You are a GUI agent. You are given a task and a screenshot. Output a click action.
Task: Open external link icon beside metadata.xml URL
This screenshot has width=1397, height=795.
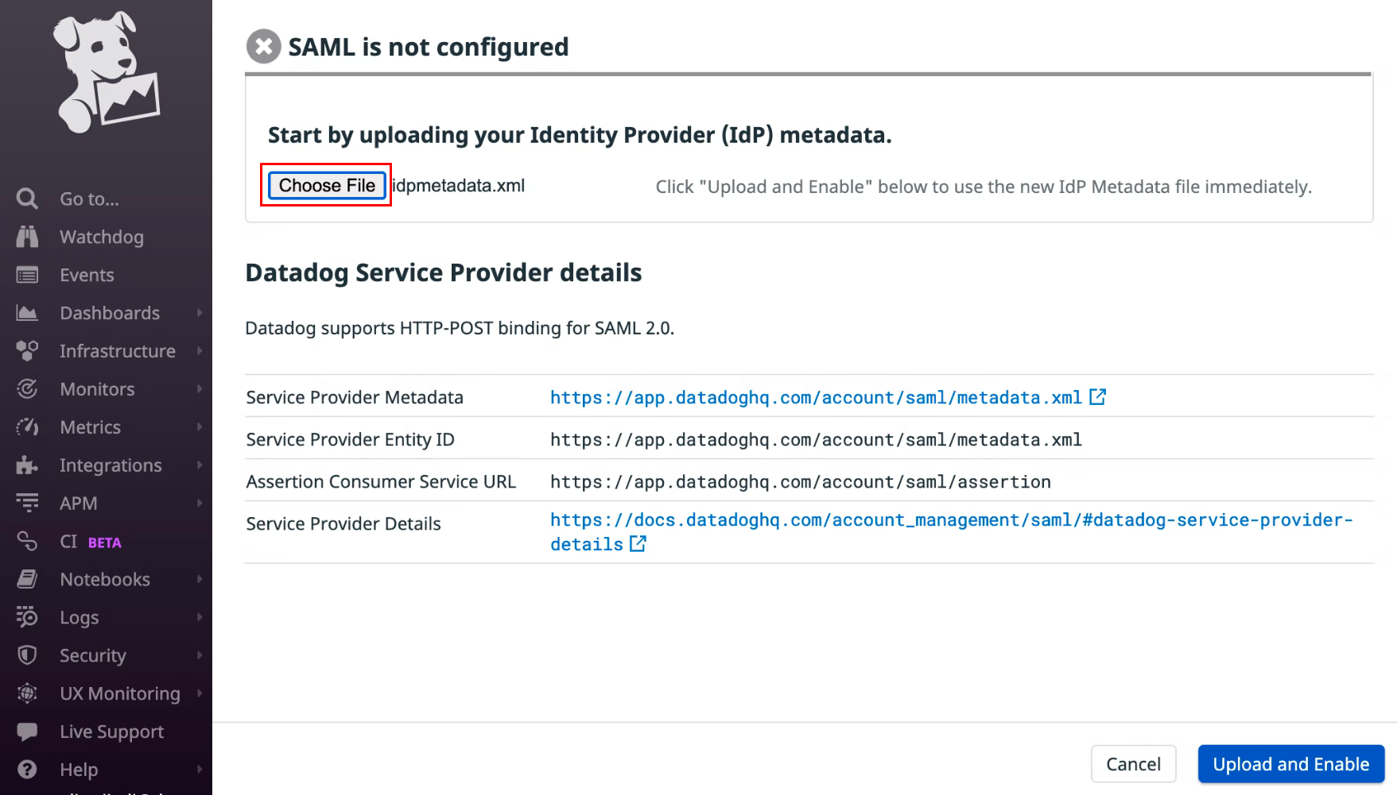click(1097, 396)
